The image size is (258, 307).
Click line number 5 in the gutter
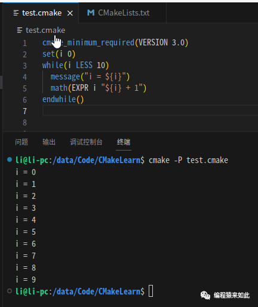tap(24, 88)
